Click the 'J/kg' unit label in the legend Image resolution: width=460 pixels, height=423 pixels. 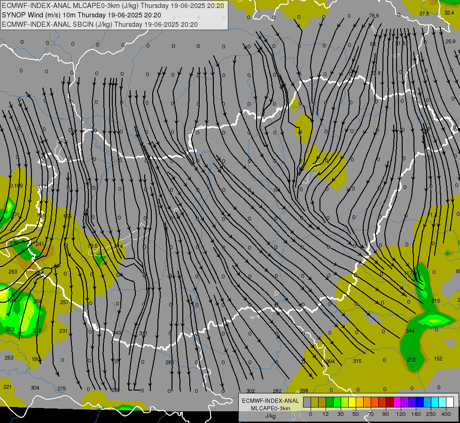[271, 415]
